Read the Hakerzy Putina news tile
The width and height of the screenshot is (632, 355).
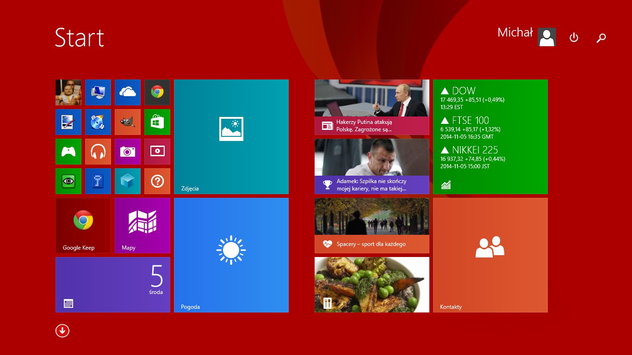point(372,107)
